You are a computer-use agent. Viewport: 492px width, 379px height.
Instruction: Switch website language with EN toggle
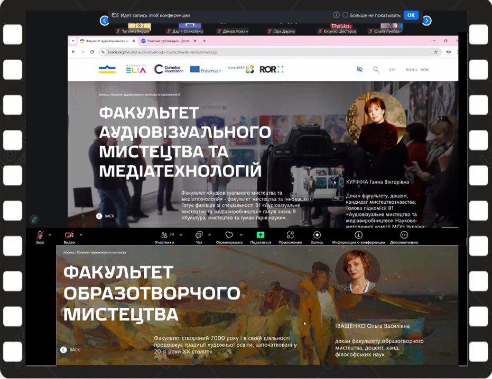(x=392, y=70)
